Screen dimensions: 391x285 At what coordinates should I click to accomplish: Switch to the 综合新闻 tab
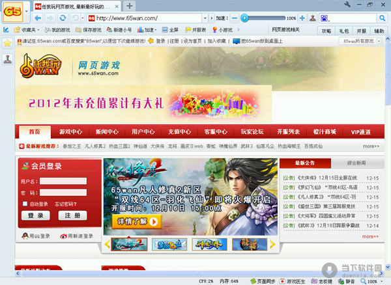(x=356, y=163)
